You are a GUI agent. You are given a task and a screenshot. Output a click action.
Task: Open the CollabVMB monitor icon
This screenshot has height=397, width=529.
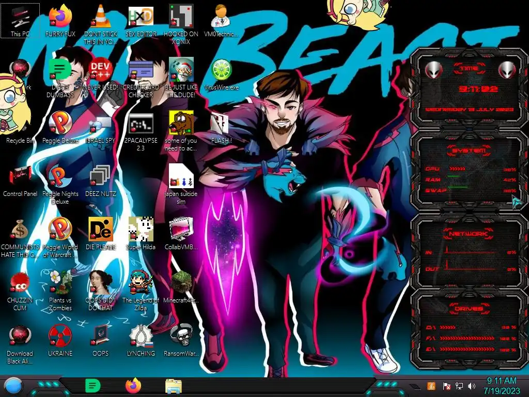(x=181, y=234)
